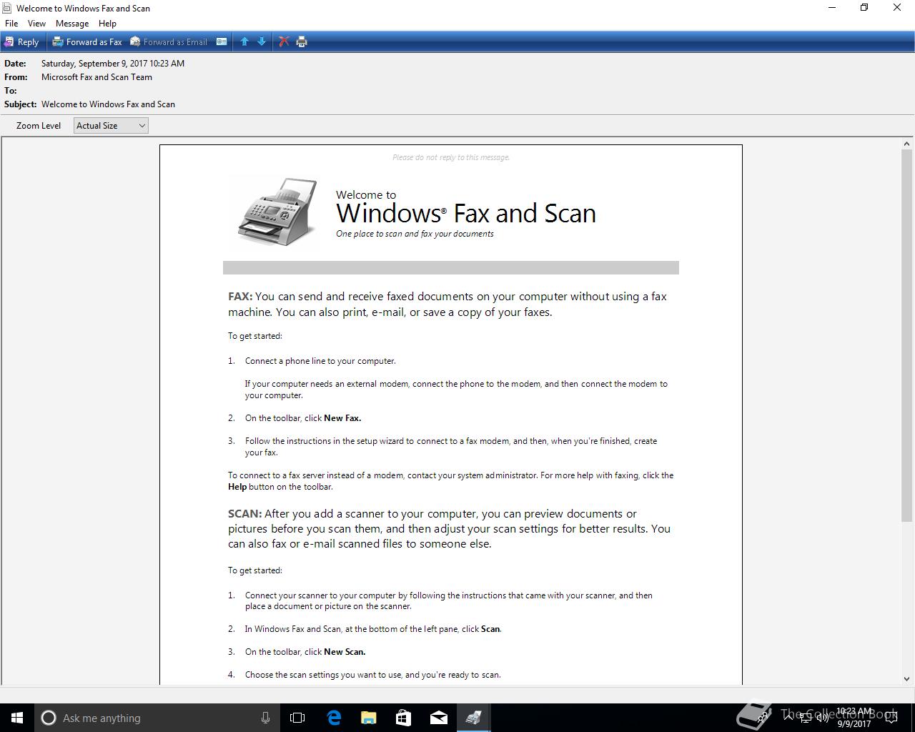Click the date 'Saturday, September 9, 2017 10:23 AM'
Screen dimensions: 915x732
113,64
